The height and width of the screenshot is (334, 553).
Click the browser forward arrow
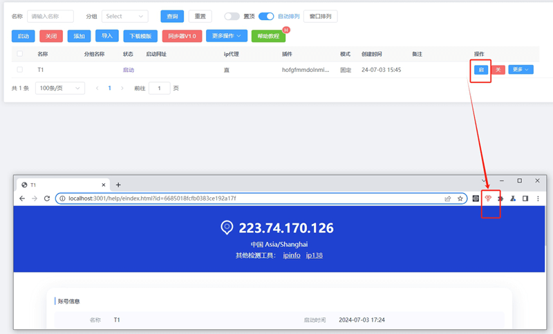(34, 198)
